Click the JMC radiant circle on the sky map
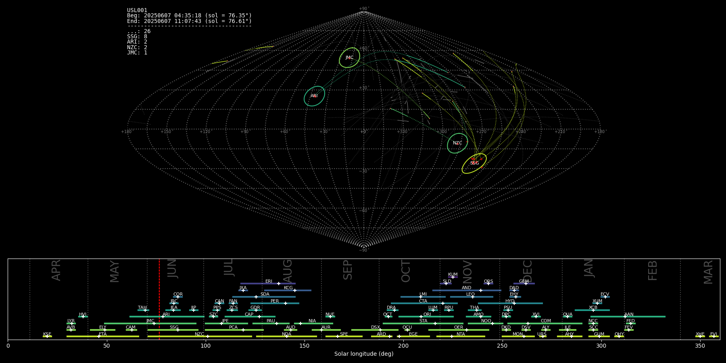 349,58
